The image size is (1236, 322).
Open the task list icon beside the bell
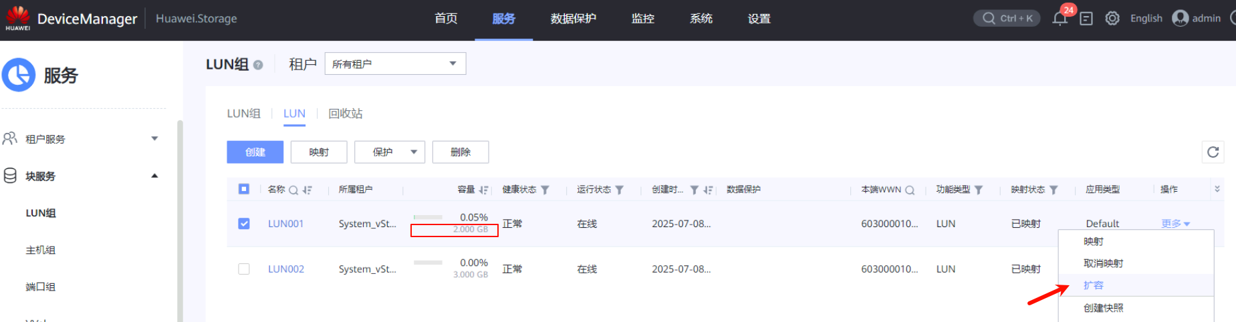coord(1086,19)
